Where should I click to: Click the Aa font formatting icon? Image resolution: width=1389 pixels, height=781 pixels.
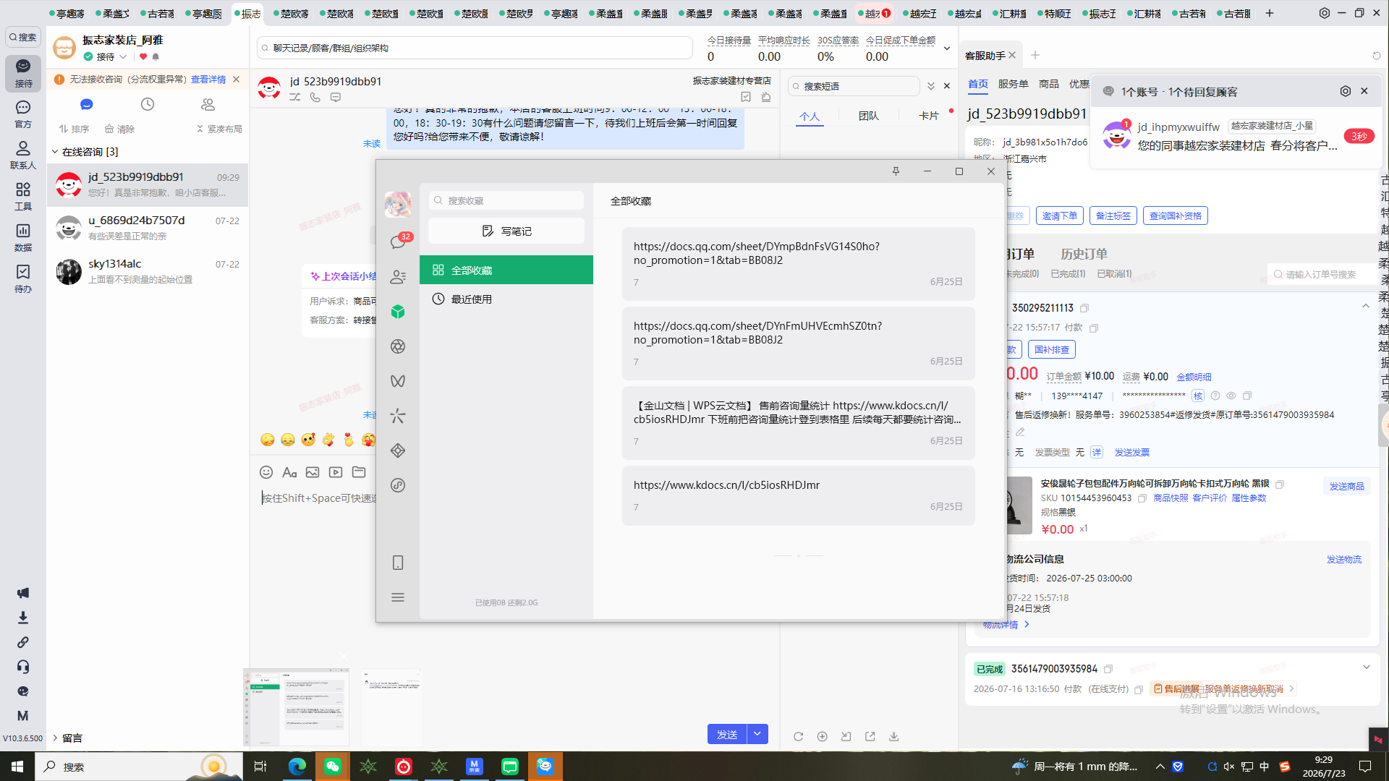(289, 472)
